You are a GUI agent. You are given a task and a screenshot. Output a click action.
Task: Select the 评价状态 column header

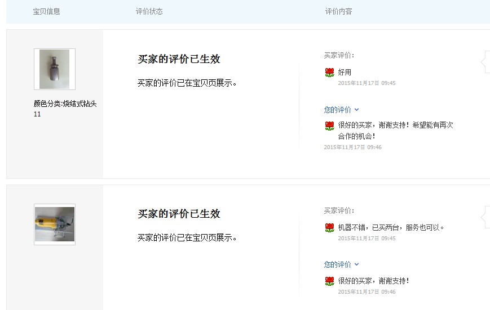tap(149, 11)
